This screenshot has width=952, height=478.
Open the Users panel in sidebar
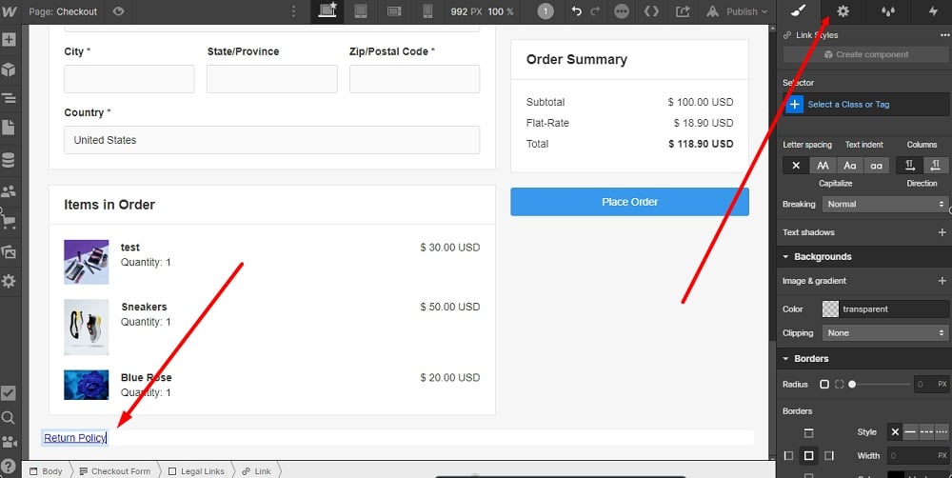tap(9, 191)
